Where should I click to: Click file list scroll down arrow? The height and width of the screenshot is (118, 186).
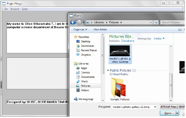pos(171,101)
